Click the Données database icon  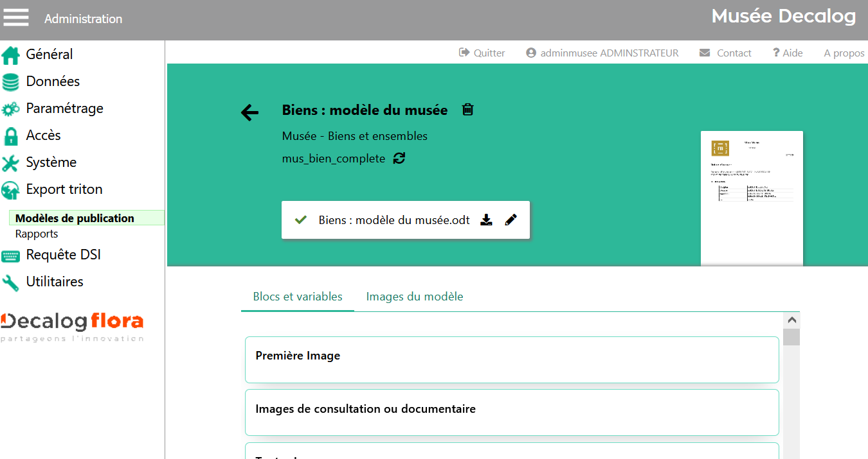pyautogui.click(x=10, y=82)
